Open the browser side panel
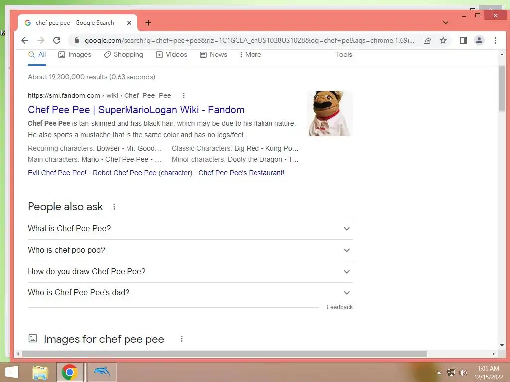Image resolution: width=510 pixels, height=382 pixels. point(463,40)
